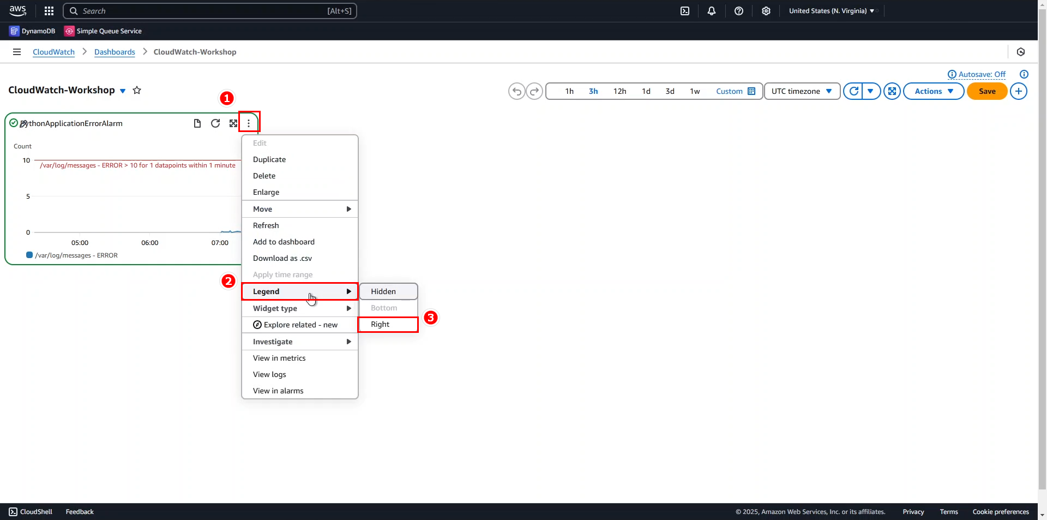Expand the Legend submenu
This screenshot has width=1047, height=520.
pyautogui.click(x=300, y=291)
